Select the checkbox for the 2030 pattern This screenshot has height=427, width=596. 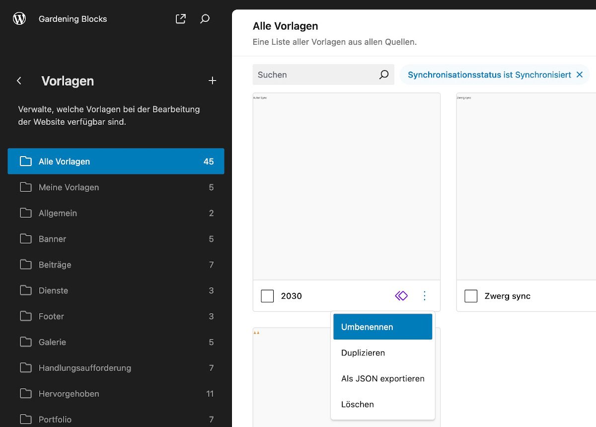267,296
